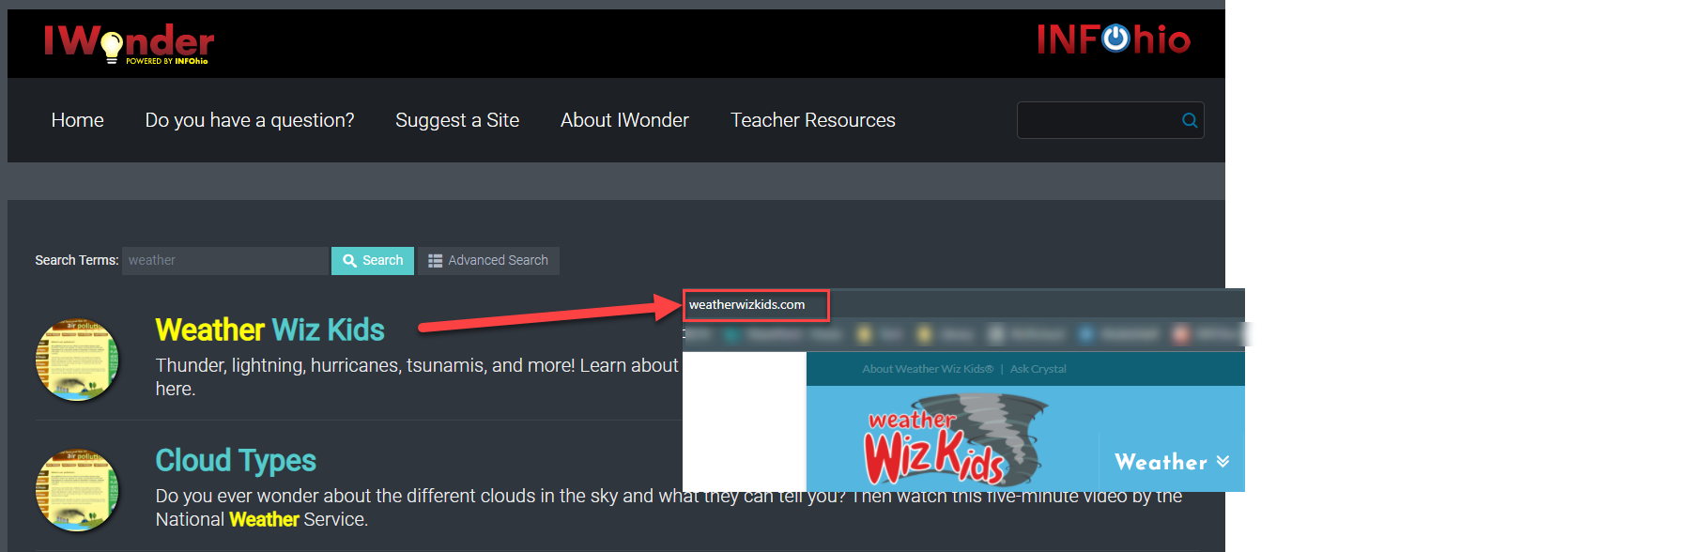The height and width of the screenshot is (552, 1707).
Task: Click the Weather Wiz Kids thumbnail
Action: pos(77,360)
